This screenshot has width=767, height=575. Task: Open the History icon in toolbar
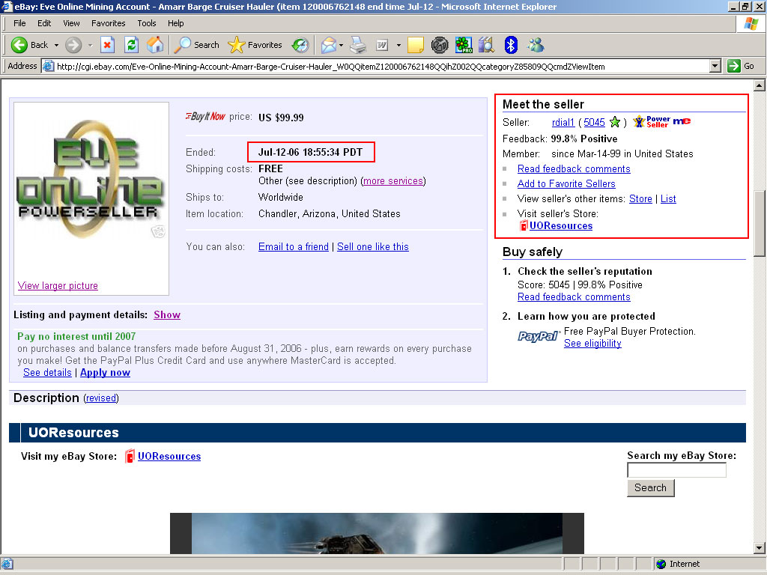tap(300, 45)
